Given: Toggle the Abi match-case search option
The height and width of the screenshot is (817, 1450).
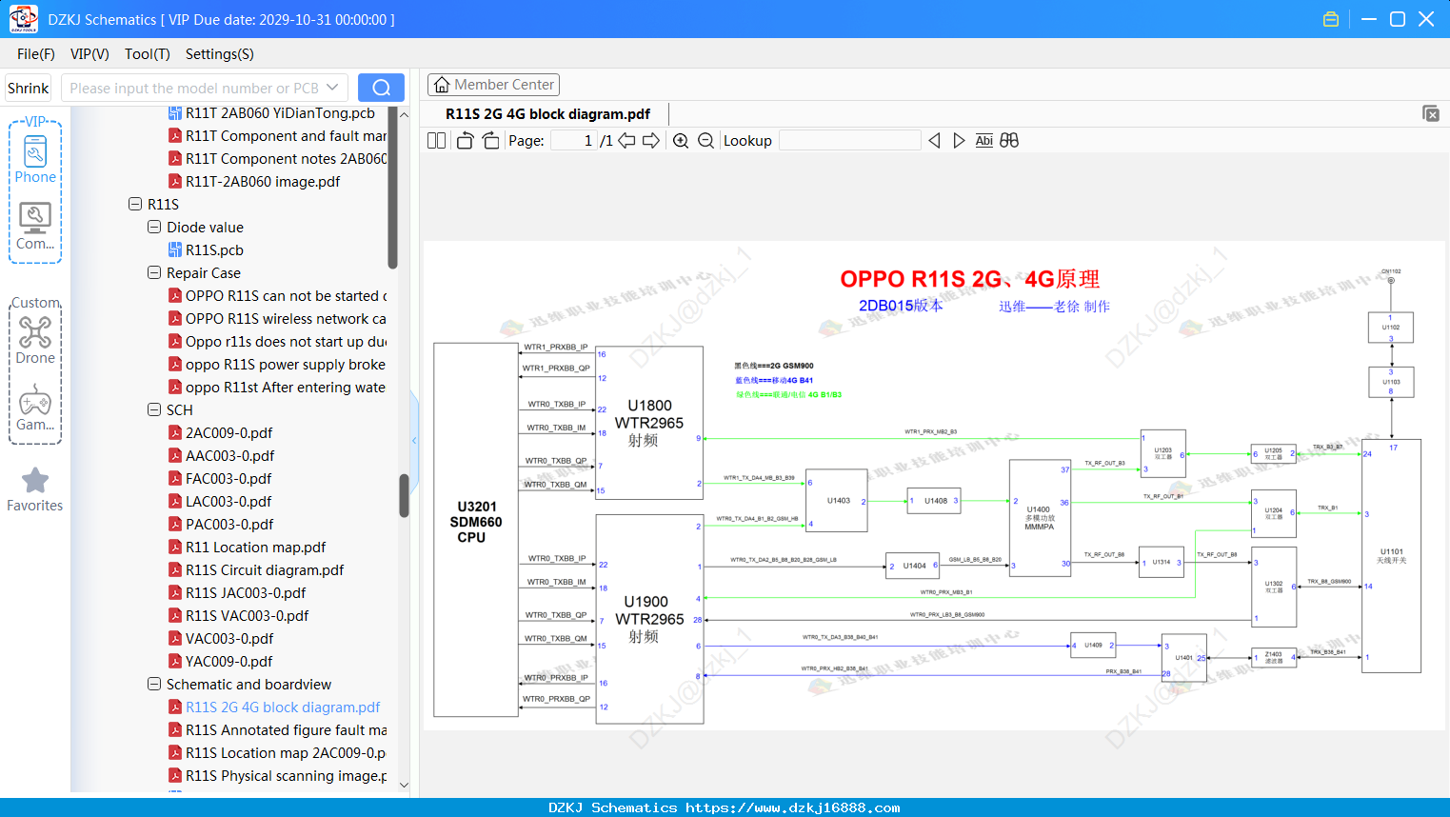Looking at the screenshot, I should (983, 141).
